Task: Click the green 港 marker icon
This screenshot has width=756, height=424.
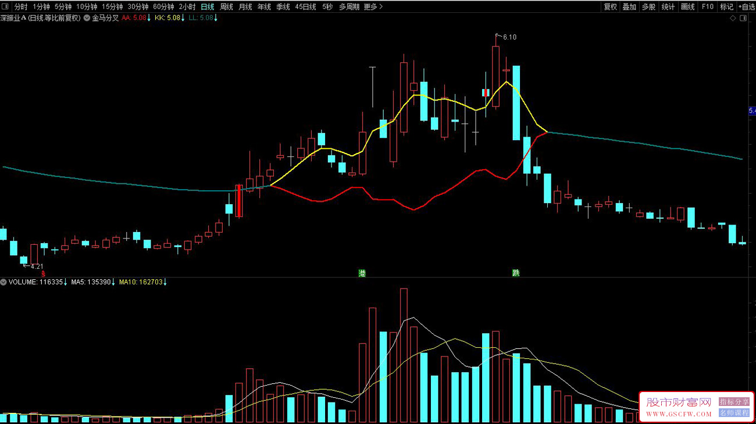Action: click(x=362, y=273)
